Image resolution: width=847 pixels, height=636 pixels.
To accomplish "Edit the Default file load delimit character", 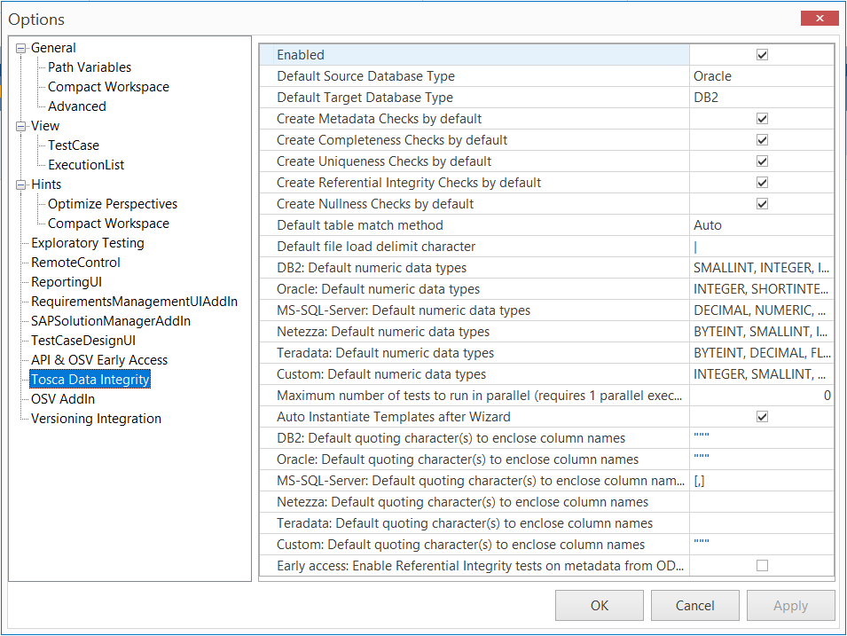I will tap(761, 247).
